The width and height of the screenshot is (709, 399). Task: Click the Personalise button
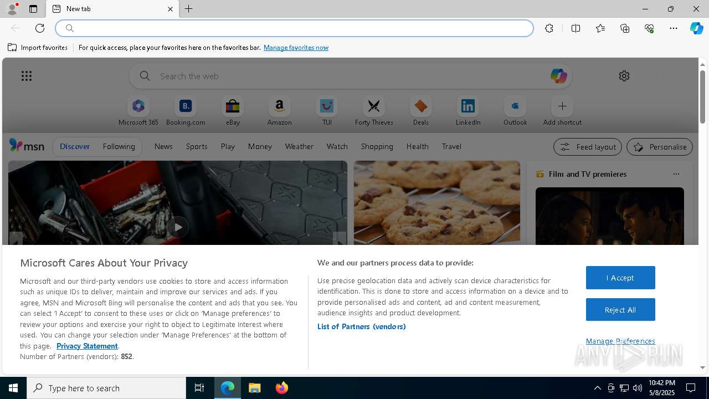click(x=660, y=147)
